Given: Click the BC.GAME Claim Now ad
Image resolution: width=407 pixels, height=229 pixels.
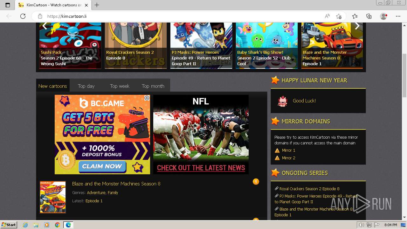Looking at the screenshot, I should coord(102,135).
